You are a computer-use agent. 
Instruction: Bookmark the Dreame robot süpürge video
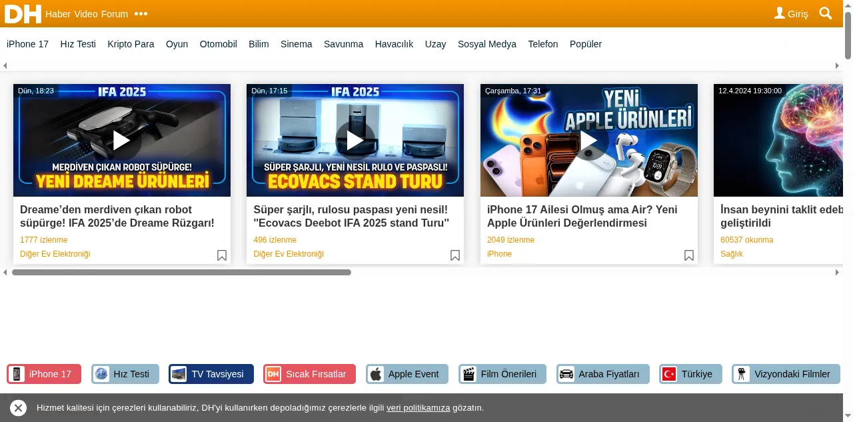coord(222,255)
